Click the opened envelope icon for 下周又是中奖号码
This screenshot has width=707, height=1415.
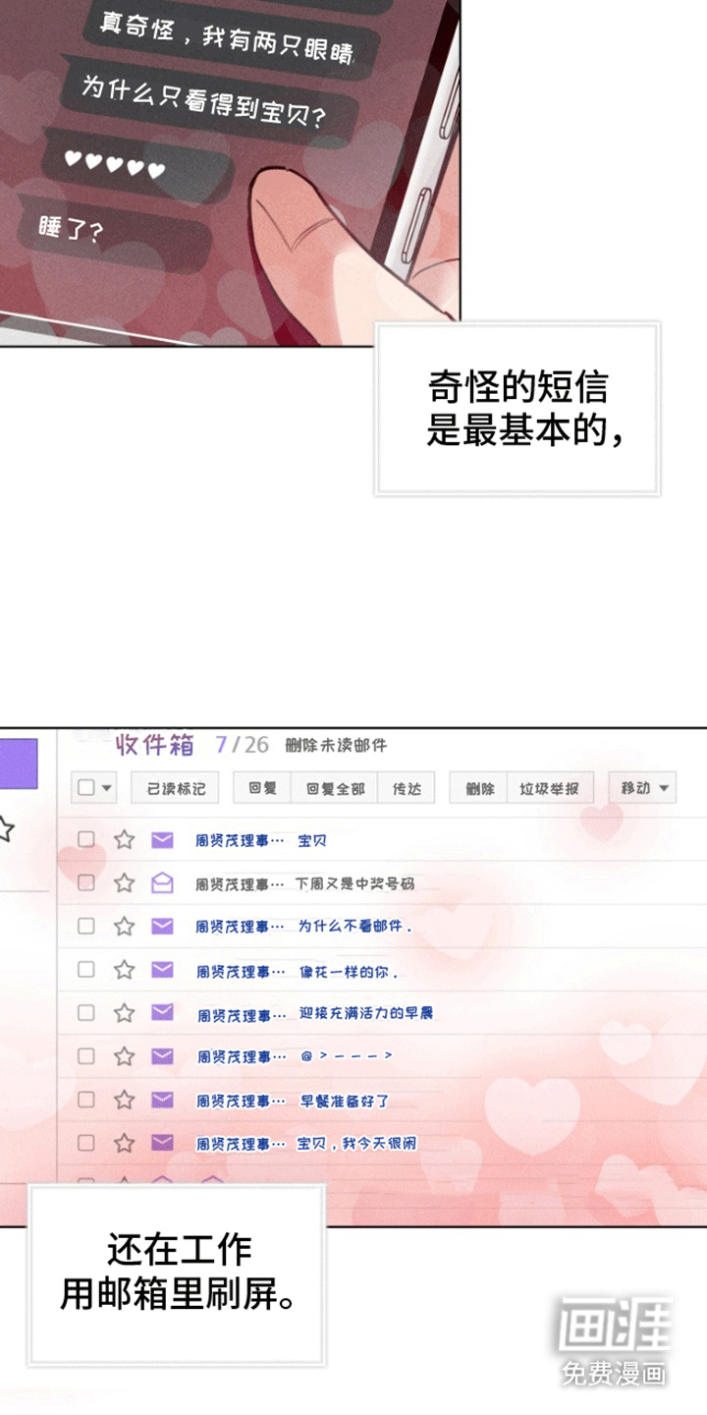point(162,883)
